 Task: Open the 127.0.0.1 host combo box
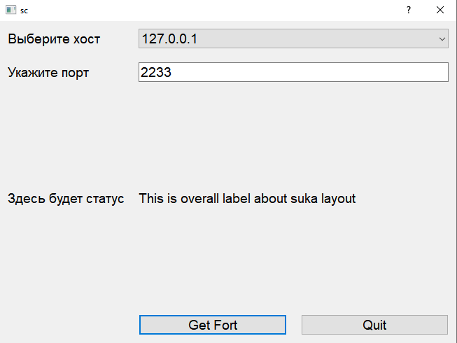pyautogui.click(x=293, y=38)
